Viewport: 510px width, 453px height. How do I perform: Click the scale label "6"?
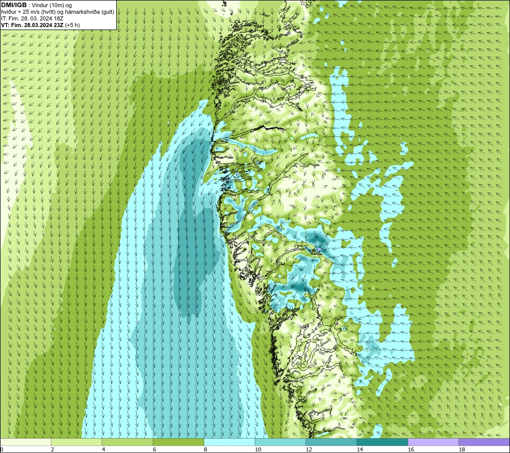click(155, 449)
